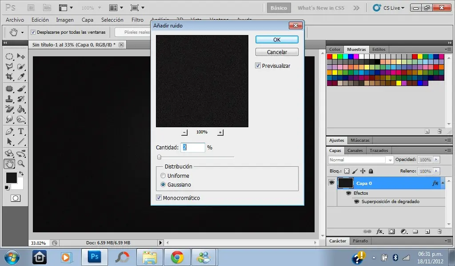Screen dimensions: 455x266
Task: Confirm the noise dialog with OK
Action: point(276,39)
